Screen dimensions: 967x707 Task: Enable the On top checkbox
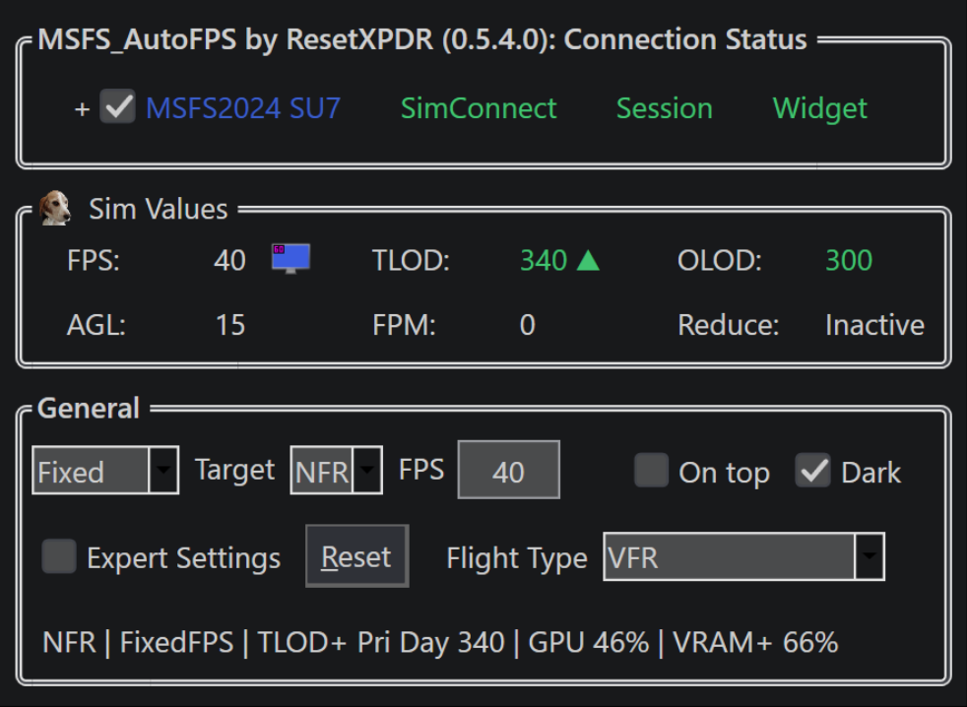[x=651, y=471]
